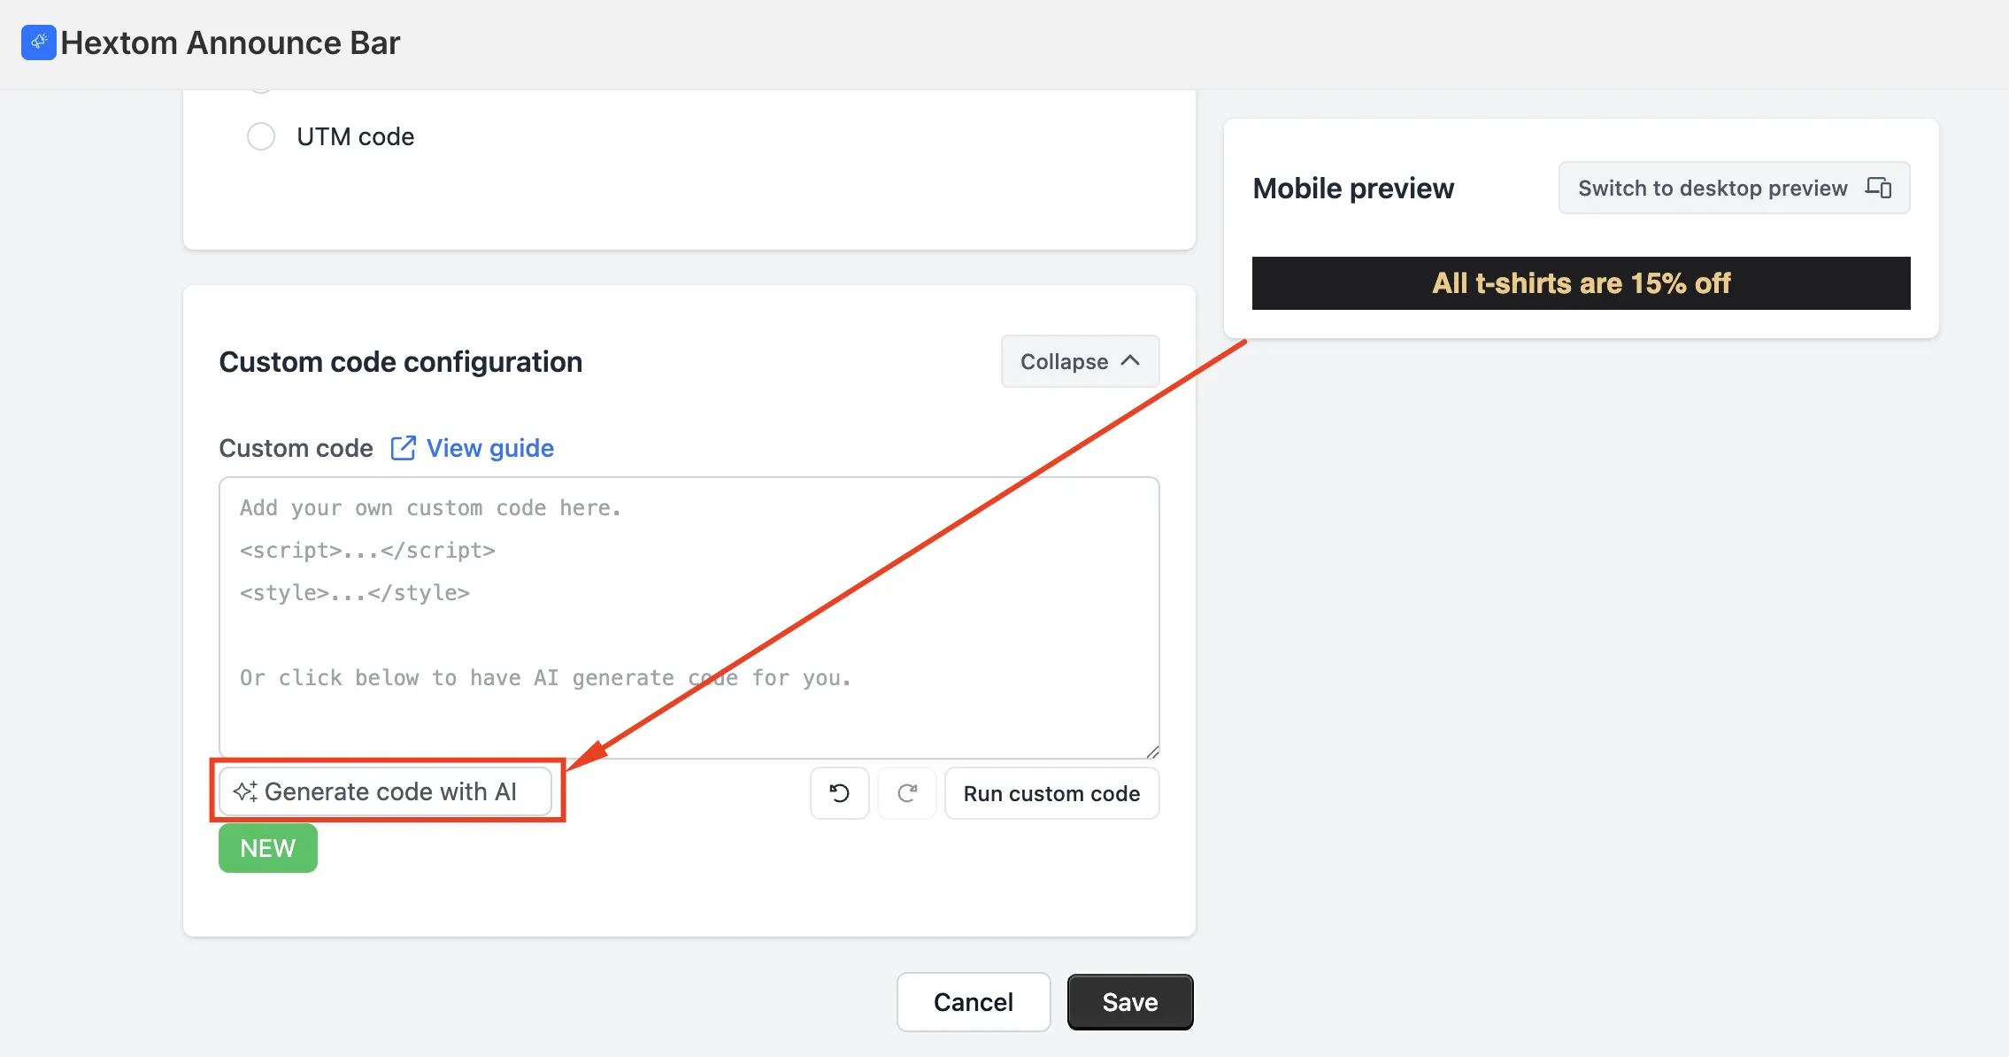2009x1057 pixels.
Task: Click the undo arrow icon button
Action: (x=839, y=793)
